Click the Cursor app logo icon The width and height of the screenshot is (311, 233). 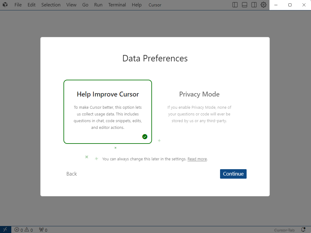pyautogui.click(x=5, y=5)
